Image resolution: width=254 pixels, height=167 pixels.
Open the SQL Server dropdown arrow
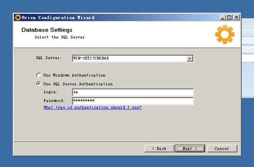pyautogui.click(x=190, y=59)
